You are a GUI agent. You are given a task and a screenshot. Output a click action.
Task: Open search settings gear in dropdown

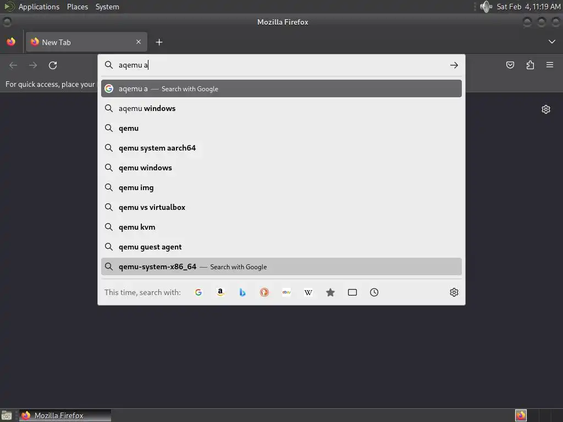coord(454,292)
